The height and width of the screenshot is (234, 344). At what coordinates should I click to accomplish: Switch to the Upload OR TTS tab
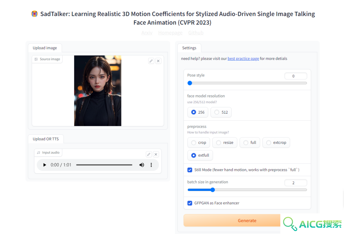pyautogui.click(x=46, y=139)
